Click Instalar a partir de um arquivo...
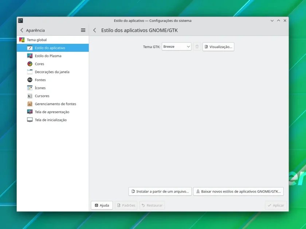The image size is (306, 229). [x=160, y=191]
